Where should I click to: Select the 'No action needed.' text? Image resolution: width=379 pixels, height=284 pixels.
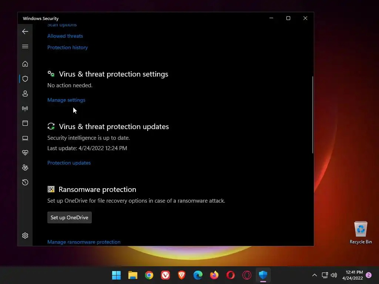[x=70, y=85]
